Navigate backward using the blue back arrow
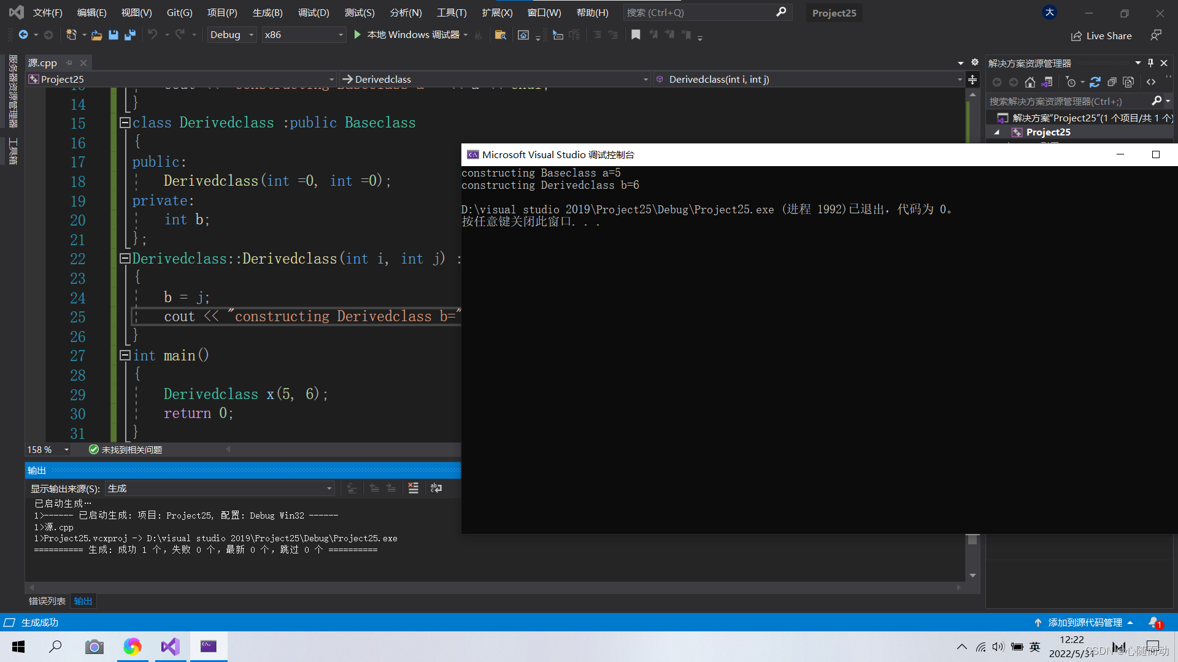Viewport: 1178px width, 662px height. pyautogui.click(x=23, y=35)
